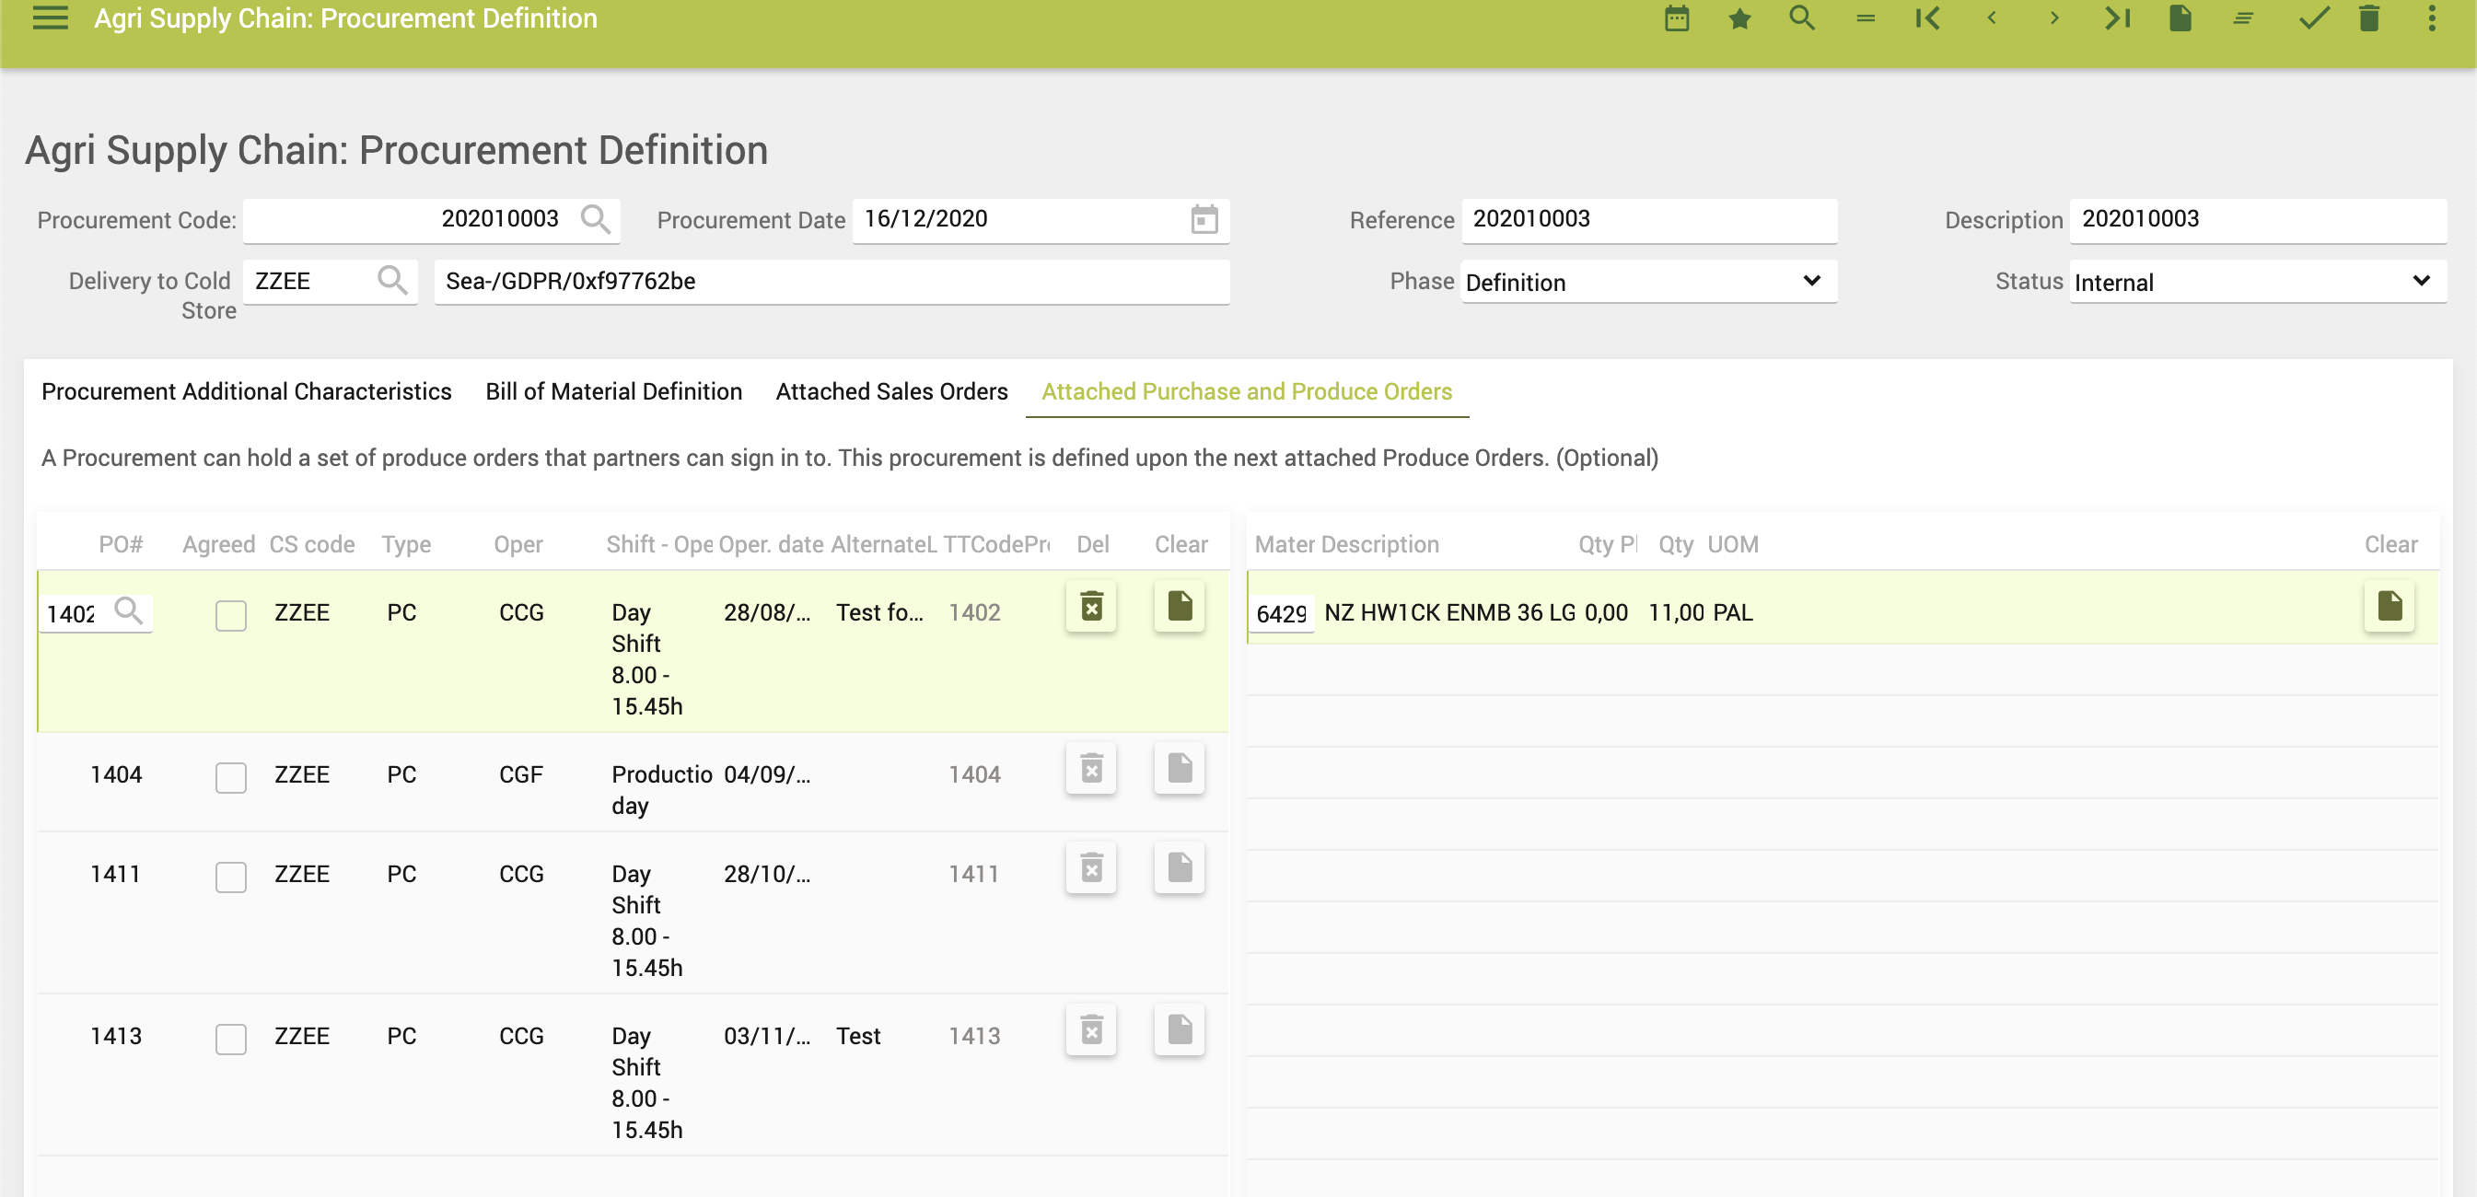Image resolution: width=2477 pixels, height=1197 pixels.
Task: Click the search magnifier in the top toolbar
Action: 1801,18
